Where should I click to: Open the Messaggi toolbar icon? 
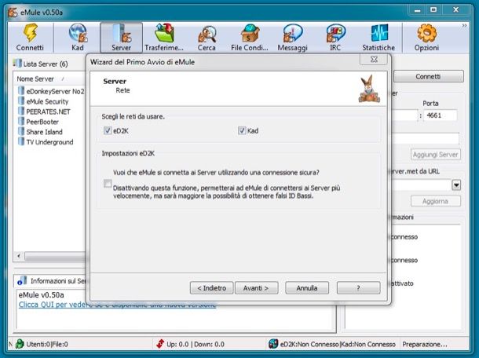[x=293, y=33]
